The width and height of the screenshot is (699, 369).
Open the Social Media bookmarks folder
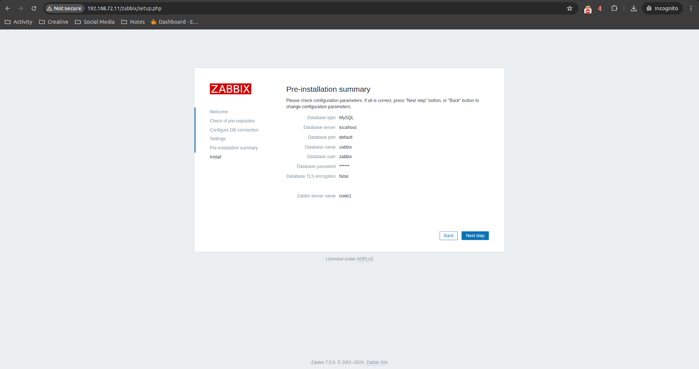point(95,22)
